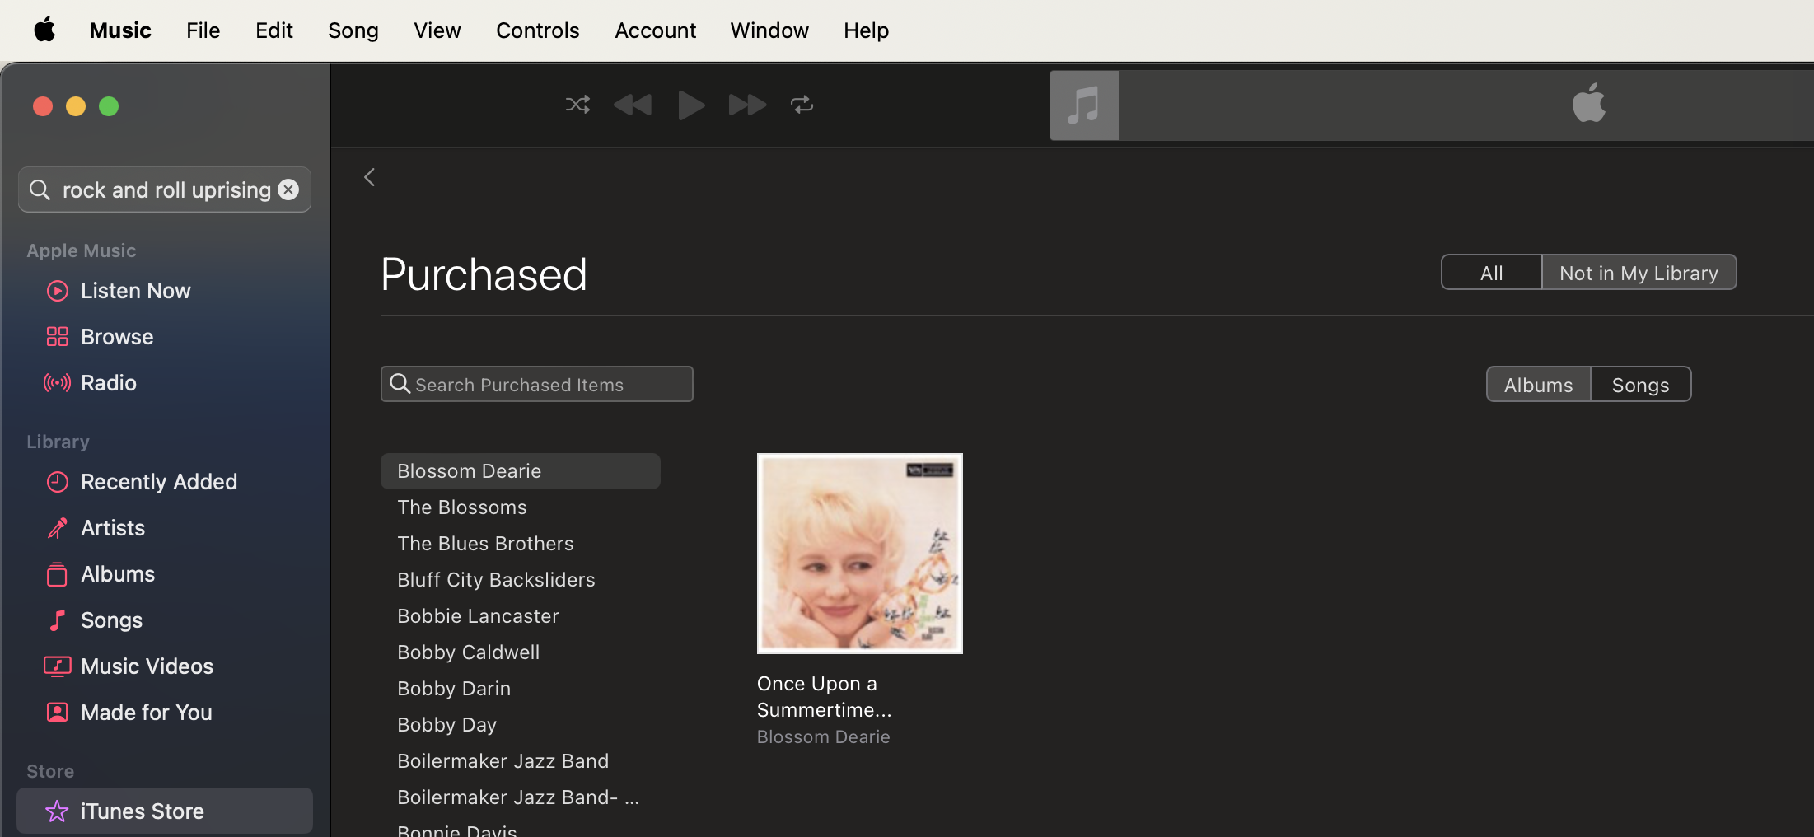
Task: Switch filter to All purchases
Action: pyautogui.click(x=1491, y=273)
